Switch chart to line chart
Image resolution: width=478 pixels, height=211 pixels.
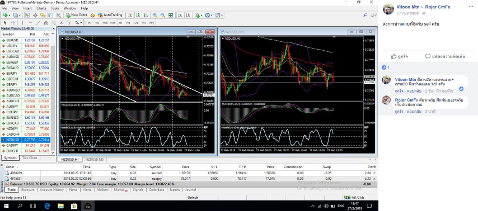point(146,15)
